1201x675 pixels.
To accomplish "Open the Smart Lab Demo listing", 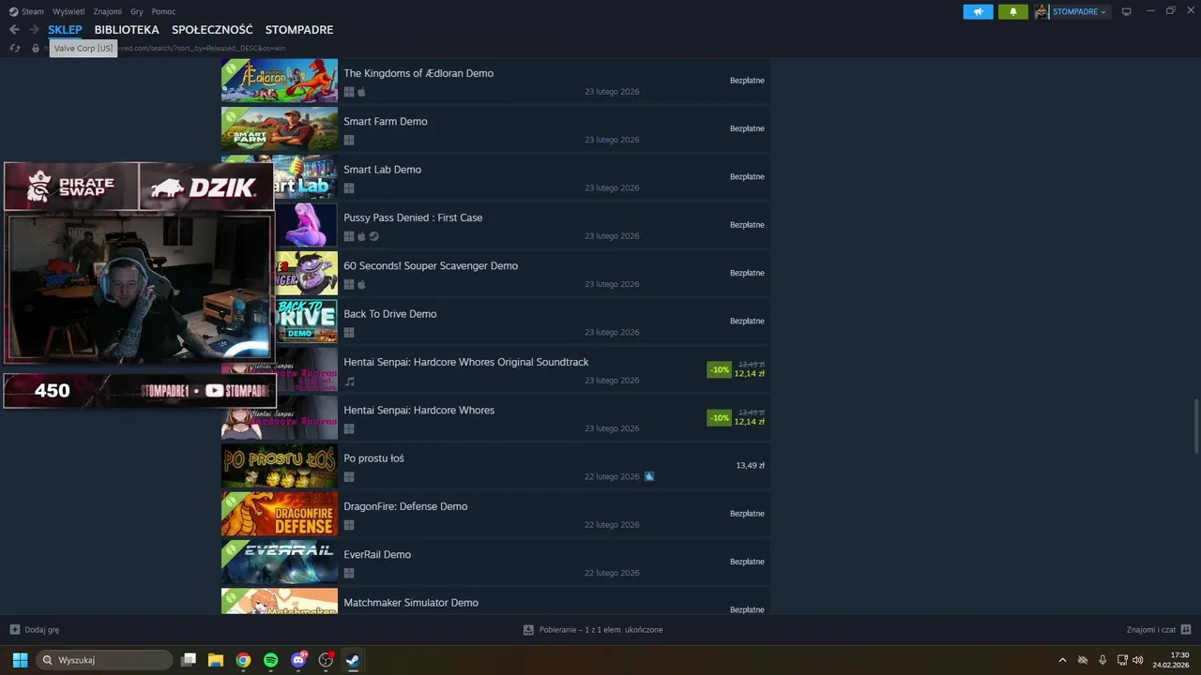I will pyautogui.click(x=495, y=177).
